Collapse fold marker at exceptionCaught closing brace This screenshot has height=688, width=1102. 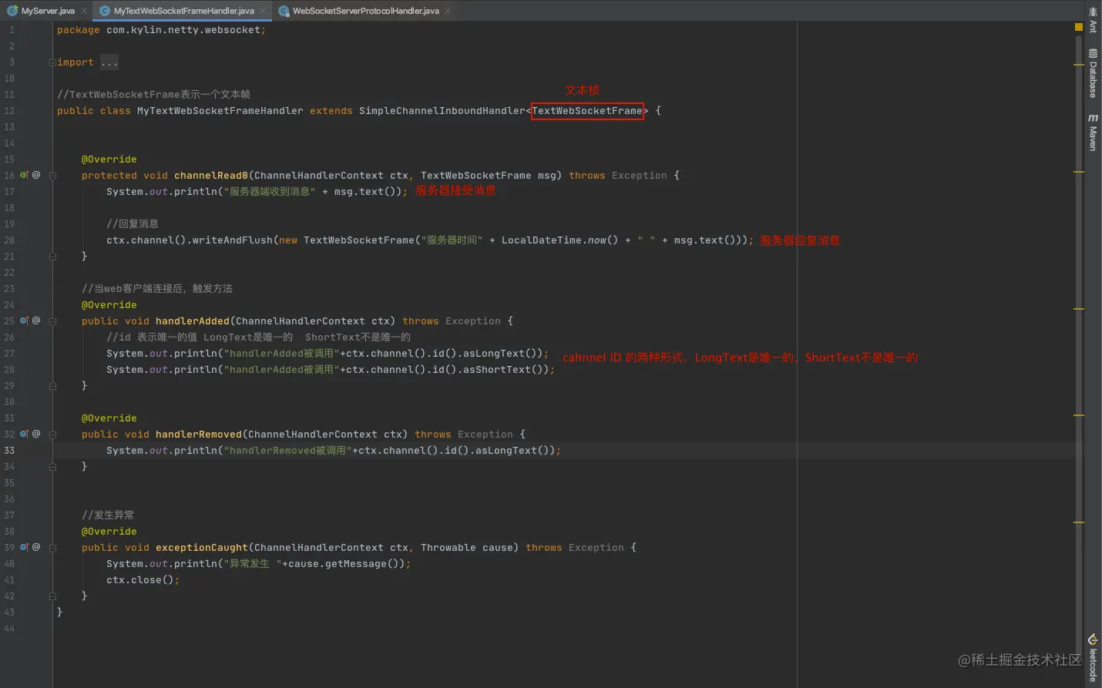(52, 596)
